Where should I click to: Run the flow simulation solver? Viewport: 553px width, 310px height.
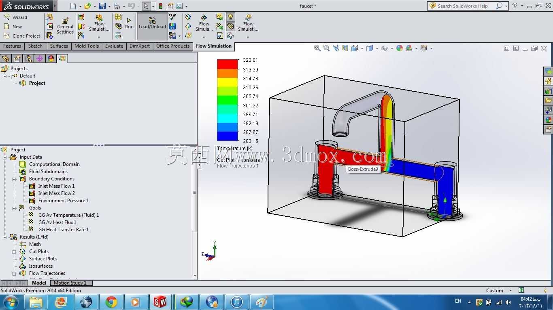pos(129,23)
